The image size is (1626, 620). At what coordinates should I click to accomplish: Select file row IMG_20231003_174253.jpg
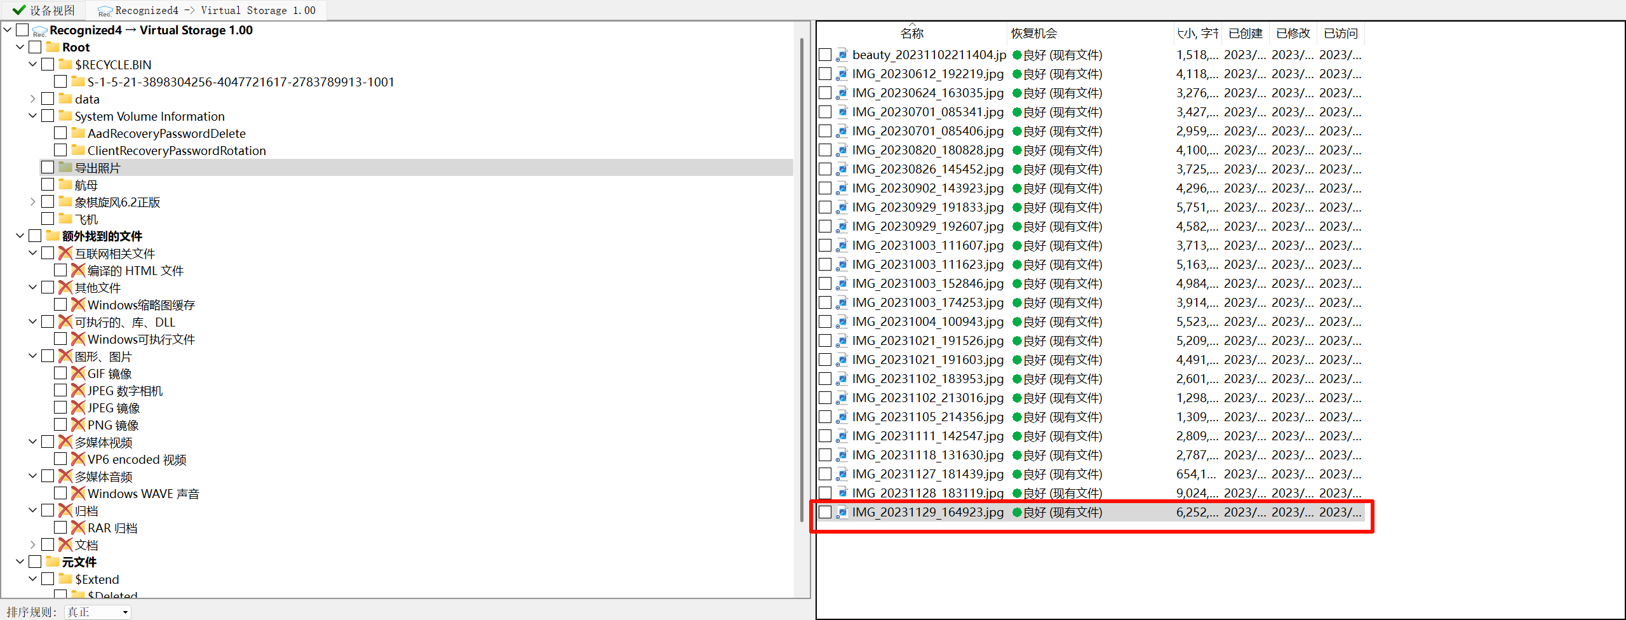[x=1091, y=303]
